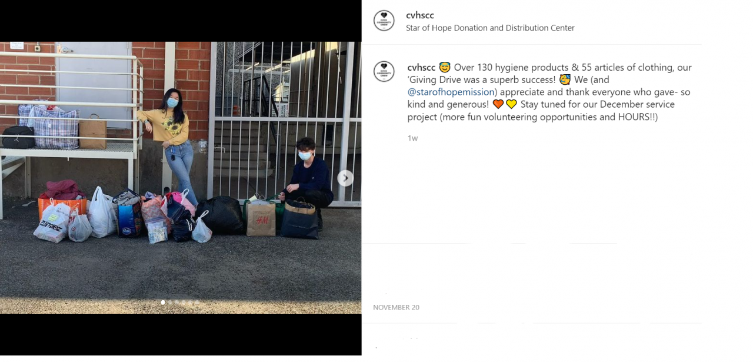Open Star of Hope Donation and Distribution Center location

pyautogui.click(x=490, y=28)
